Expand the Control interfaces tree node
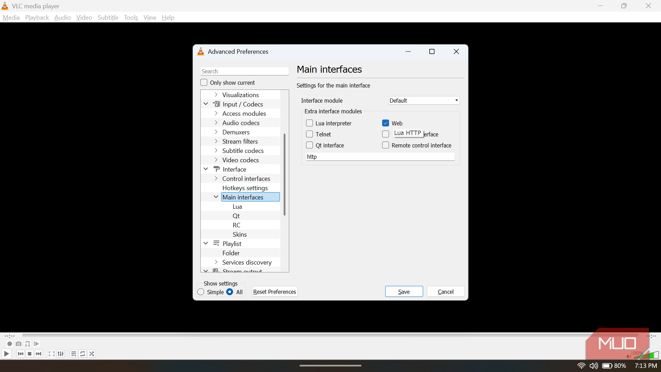 pos(216,178)
